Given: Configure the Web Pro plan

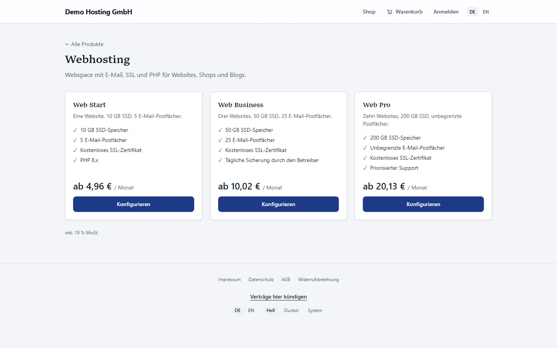Looking at the screenshot, I should point(423,204).
